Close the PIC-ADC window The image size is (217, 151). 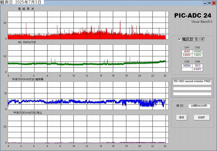214,3
